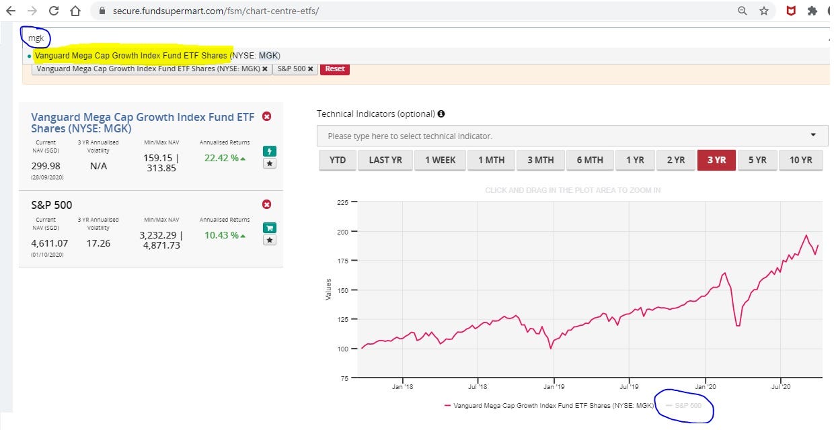Go forward in browser history
Screen dimensions: 834x430
tap(32, 11)
